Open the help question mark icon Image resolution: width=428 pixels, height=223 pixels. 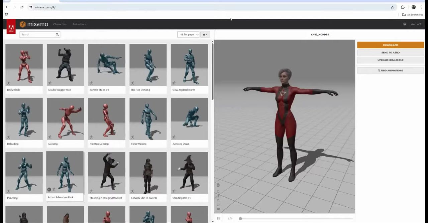[405, 24]
